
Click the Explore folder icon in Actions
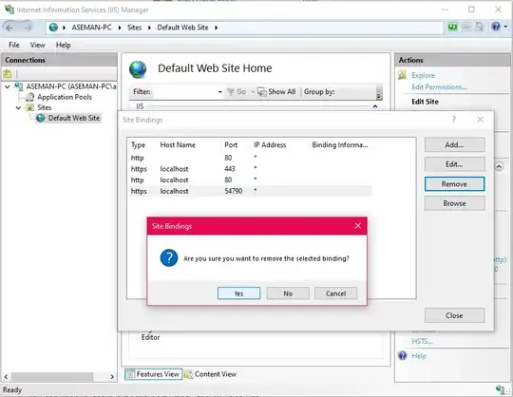point(402,76)
